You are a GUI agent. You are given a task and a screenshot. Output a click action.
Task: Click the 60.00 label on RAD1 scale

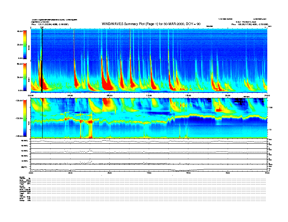pos(20,64)
